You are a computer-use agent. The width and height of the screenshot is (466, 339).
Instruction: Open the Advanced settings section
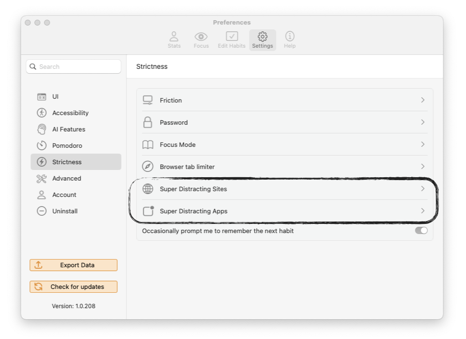pyautogui.click(x=76, y=179)
